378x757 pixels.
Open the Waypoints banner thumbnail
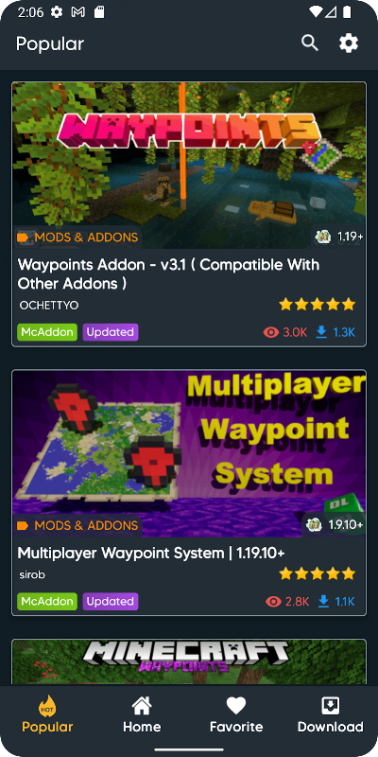pos(189,166)
